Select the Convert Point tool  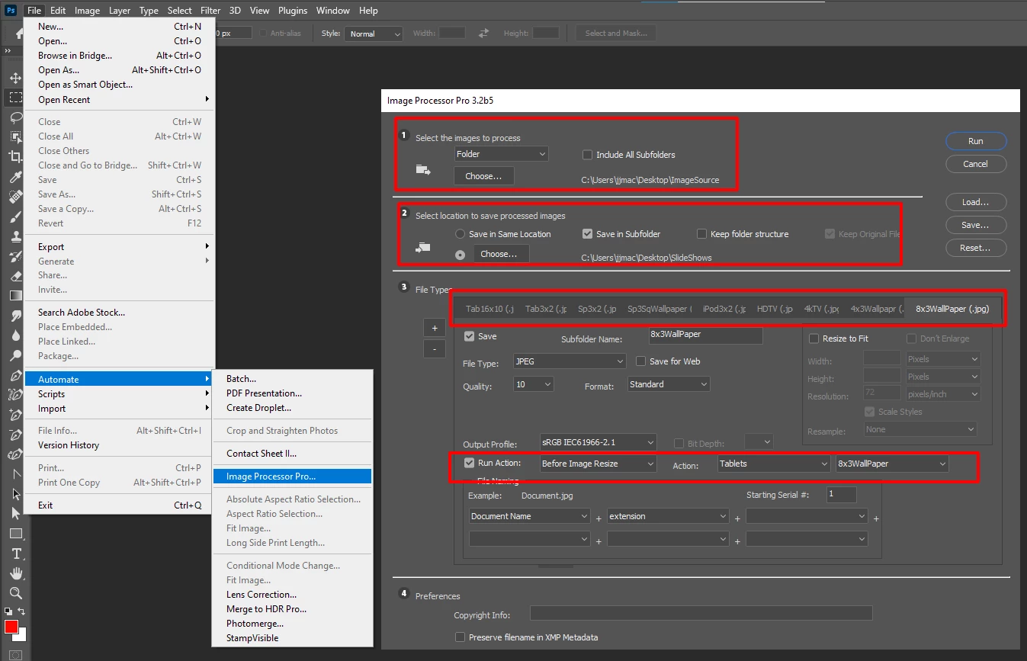click(15, 474)
